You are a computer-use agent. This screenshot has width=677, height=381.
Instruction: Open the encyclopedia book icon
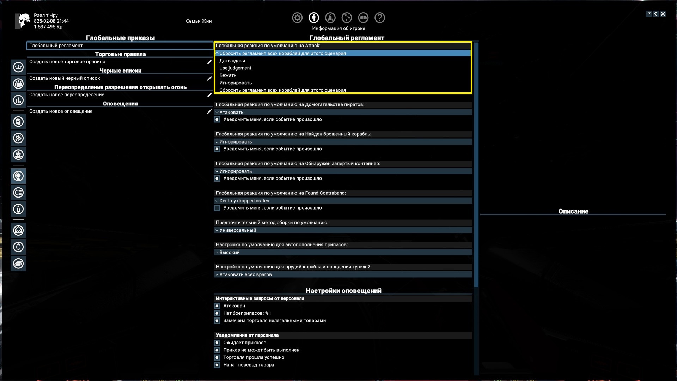click(x=363, y=18)
